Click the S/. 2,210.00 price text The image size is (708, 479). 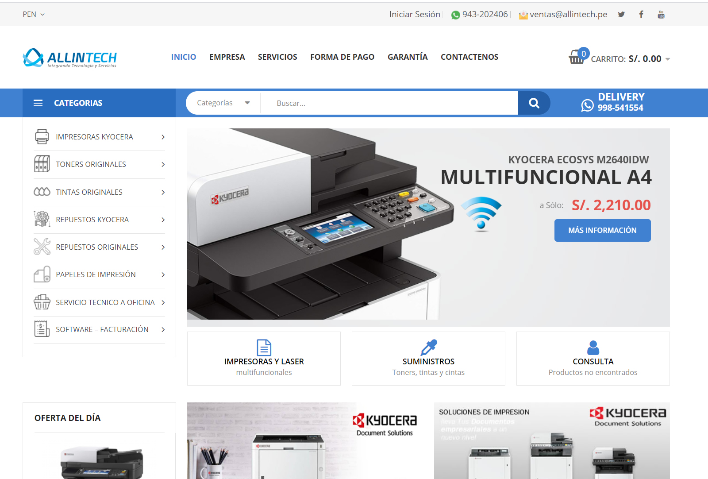click(611, 205)
